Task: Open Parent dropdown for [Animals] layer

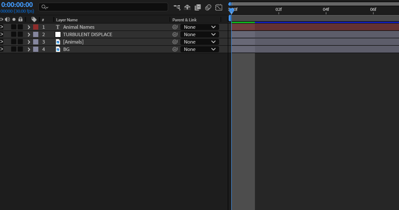Action: [200, 42]
